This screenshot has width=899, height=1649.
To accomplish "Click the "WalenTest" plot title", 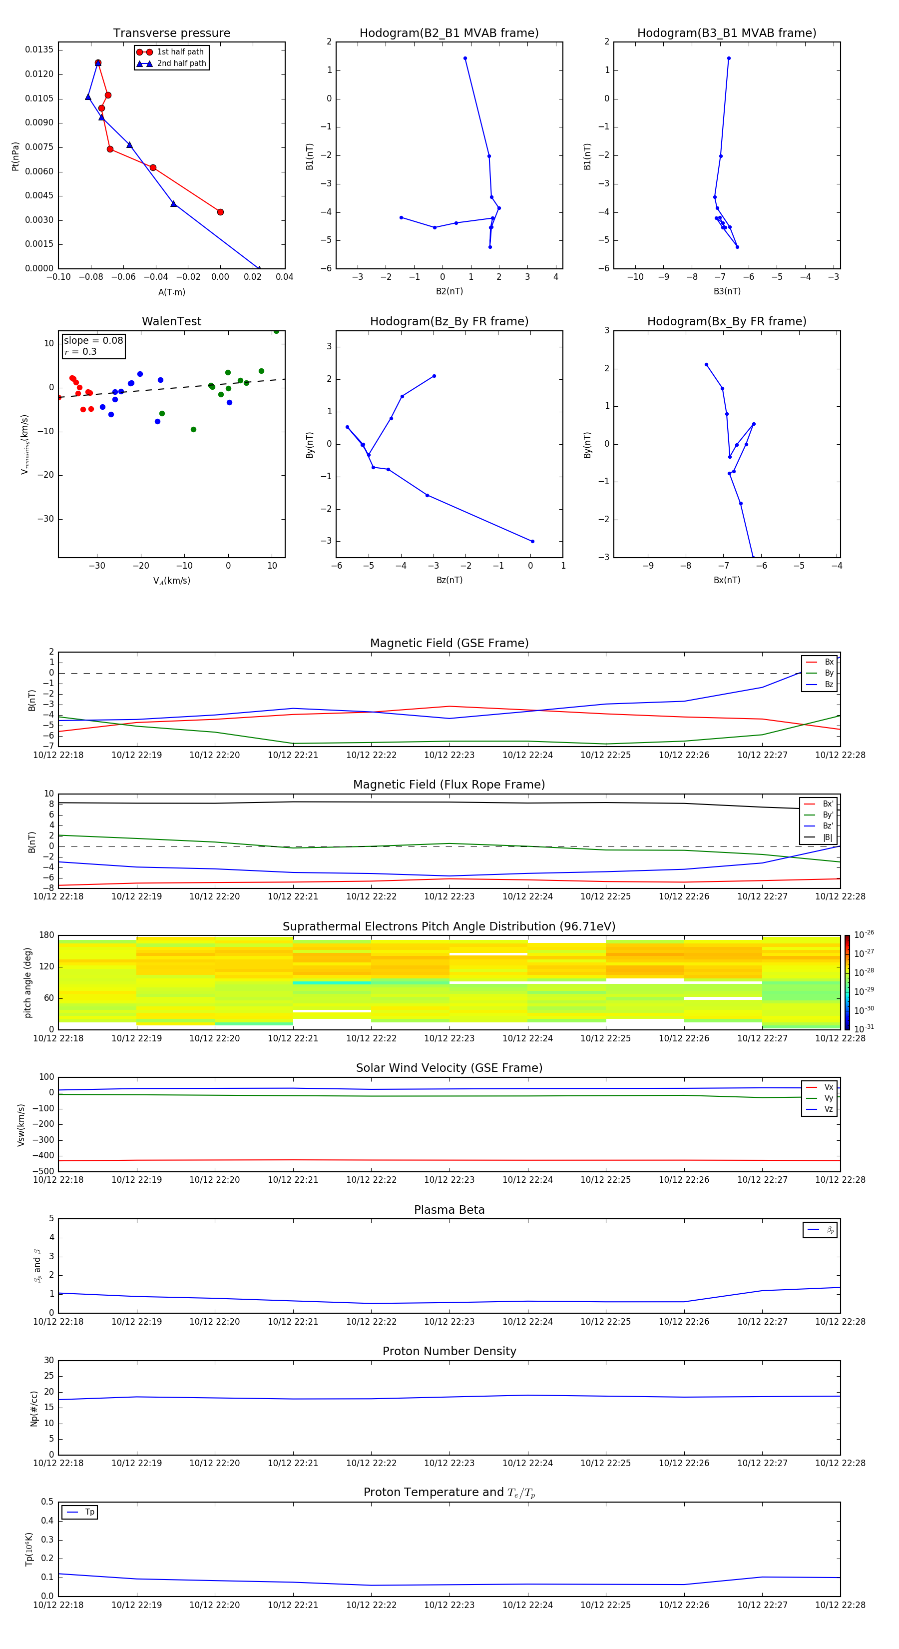I will point(171,321).
